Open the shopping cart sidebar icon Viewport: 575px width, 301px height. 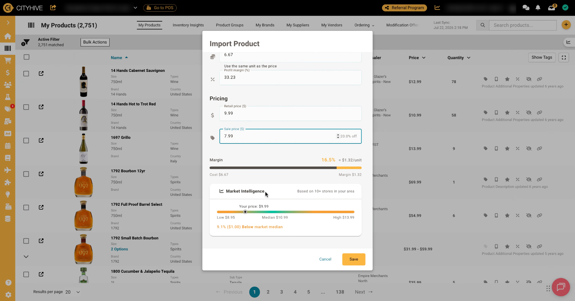pos(8,60)
